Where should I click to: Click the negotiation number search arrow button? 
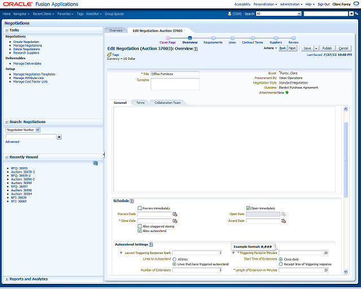[59, 137]
